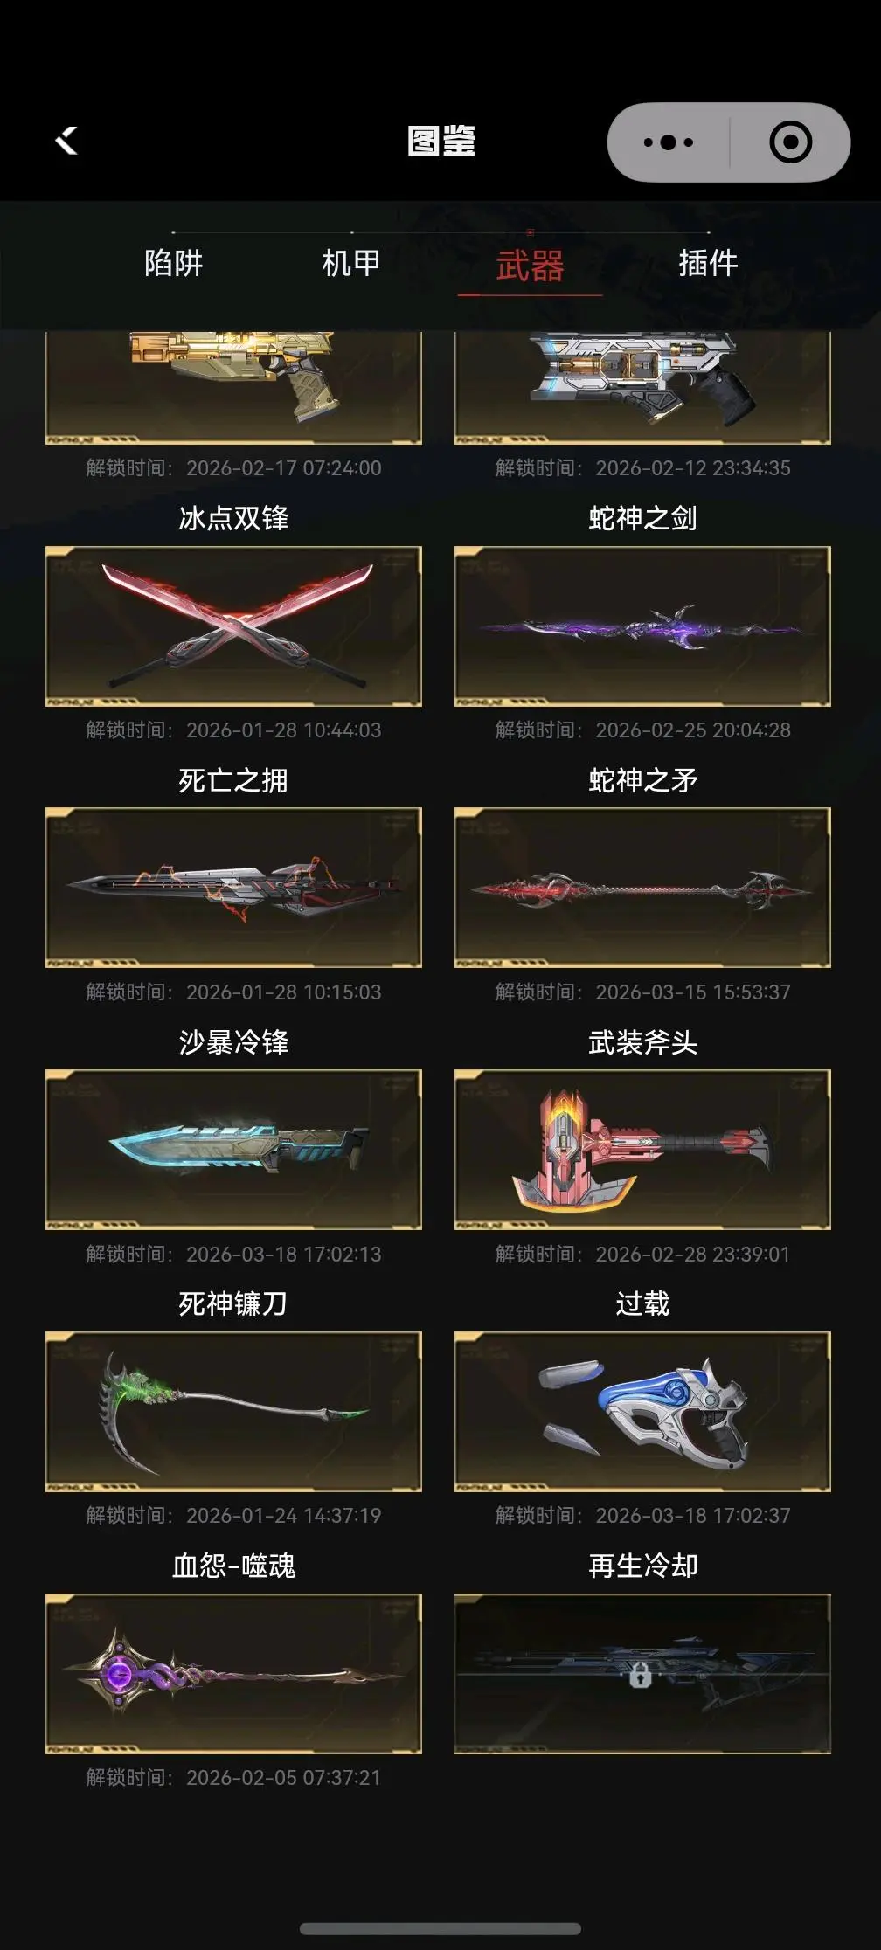
Task: Select the 死亡之拥 weapon thumbnail
Action: (x=233, y=888)
